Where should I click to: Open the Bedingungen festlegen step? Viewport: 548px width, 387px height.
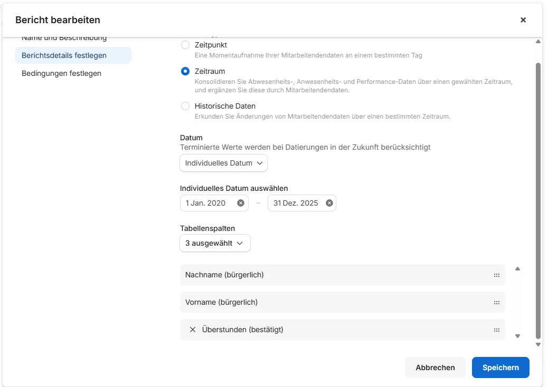pos(61,73)
